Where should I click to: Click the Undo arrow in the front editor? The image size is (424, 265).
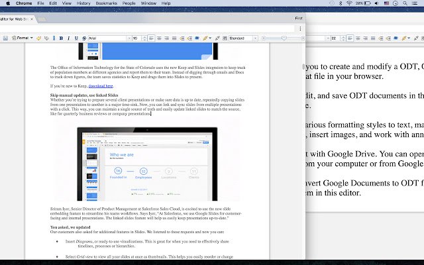point(38,38)
